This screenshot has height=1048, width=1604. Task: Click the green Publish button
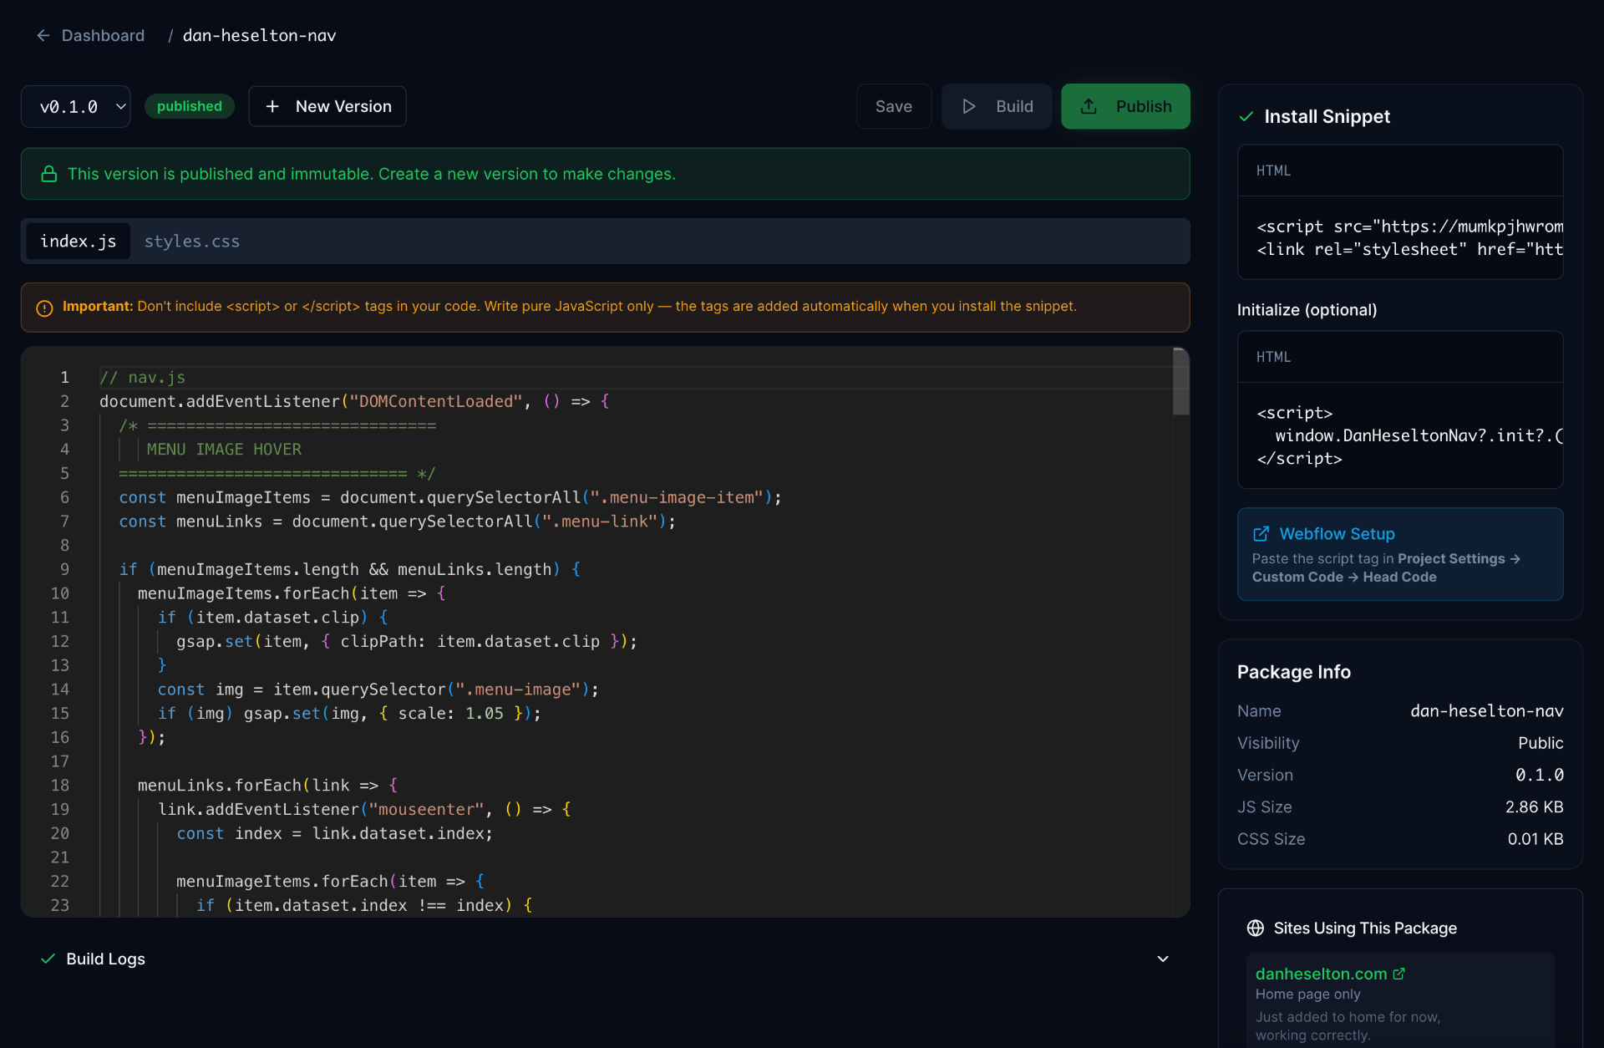pyautogui.click(x=1125, y=107)
